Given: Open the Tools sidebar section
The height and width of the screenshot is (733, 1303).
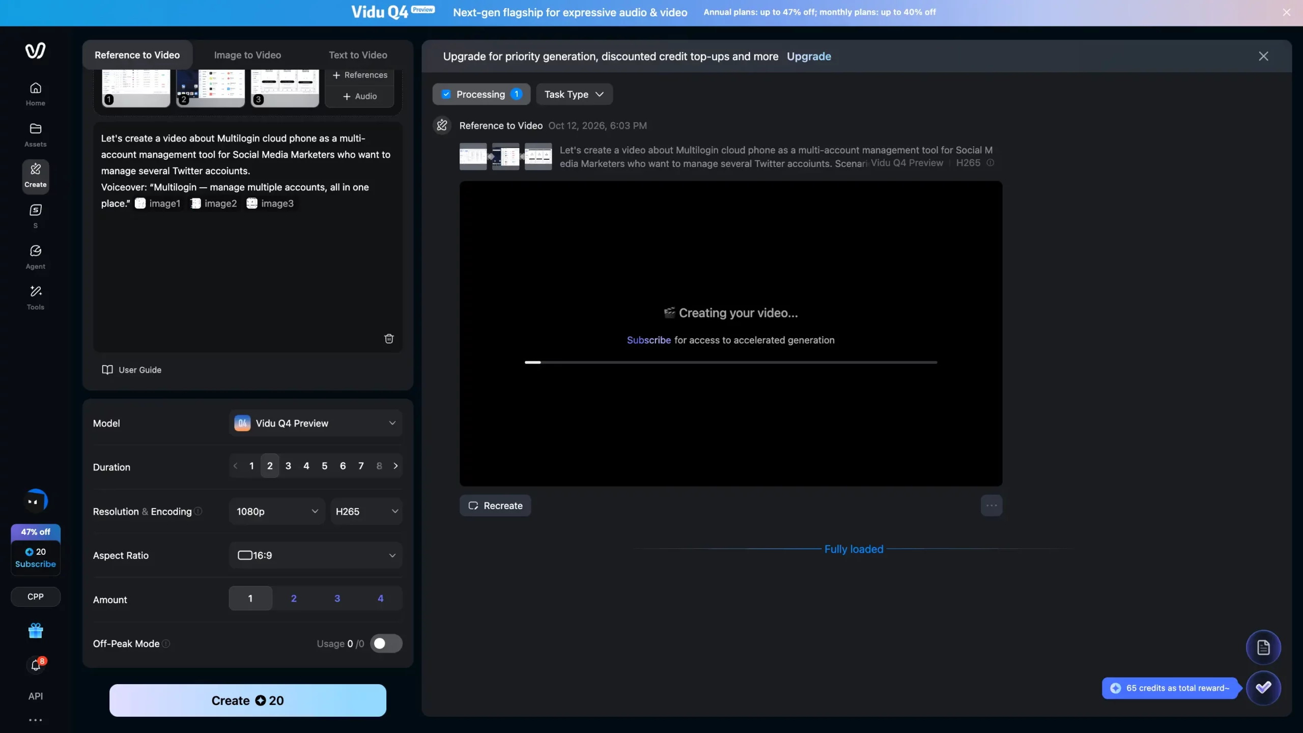Looking at the screenshot, I should 35,298.
